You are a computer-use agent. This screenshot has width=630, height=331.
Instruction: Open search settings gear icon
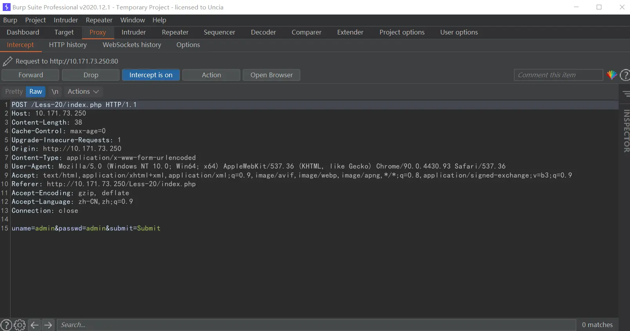pyautogui.click(x=20, y=325)
